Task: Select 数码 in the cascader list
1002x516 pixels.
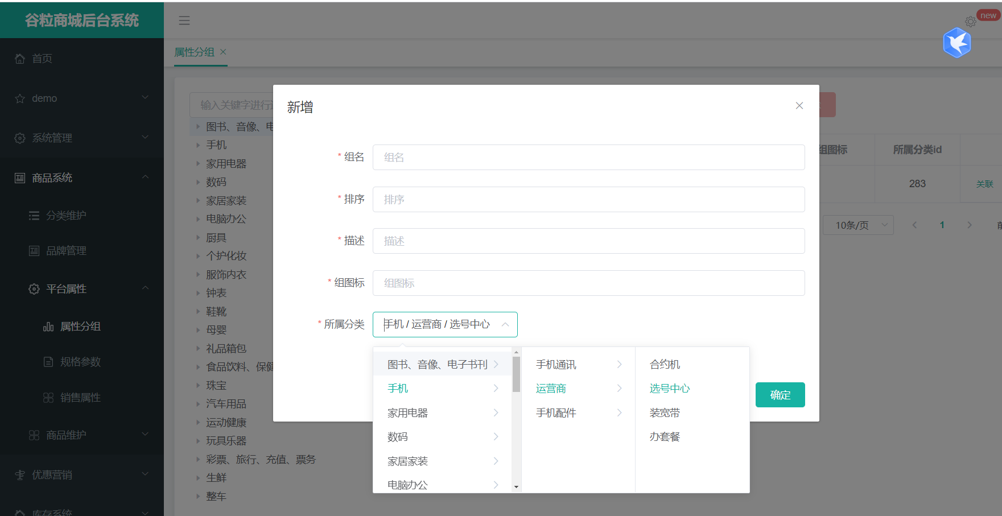Action: tap(443, 437)
